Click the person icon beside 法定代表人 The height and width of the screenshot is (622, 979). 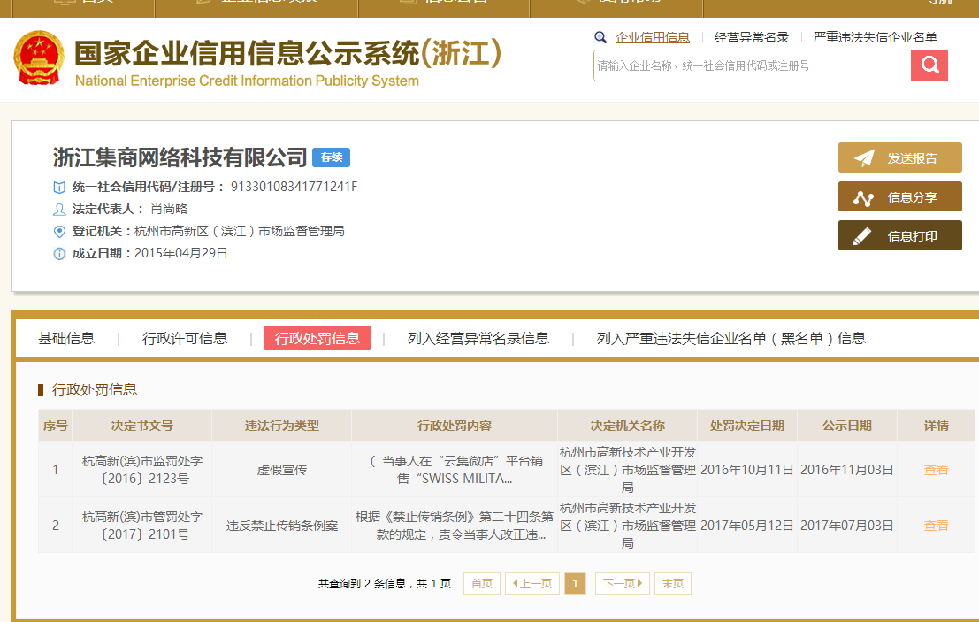tap(58, 211)
